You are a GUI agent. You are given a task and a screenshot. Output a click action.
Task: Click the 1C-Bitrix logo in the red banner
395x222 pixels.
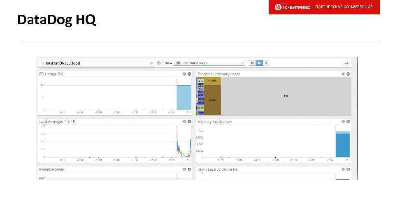pyautogui.click(x=292, y=7)
